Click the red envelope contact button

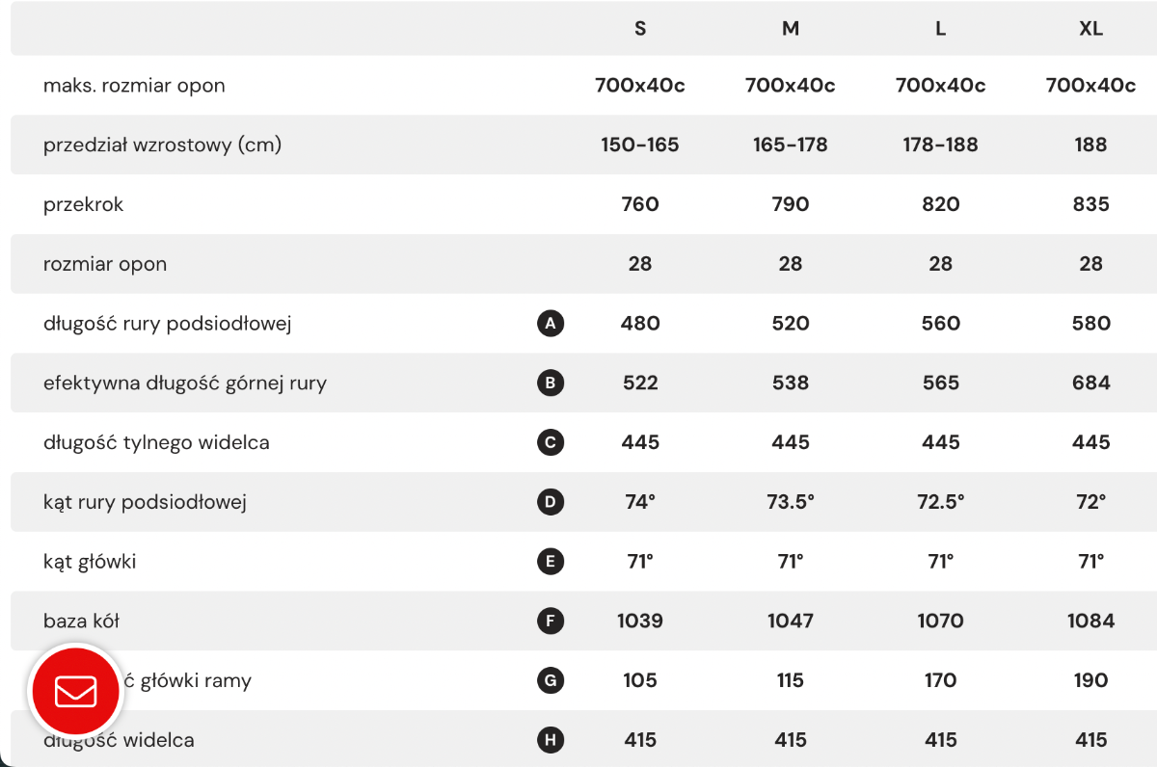76,692
